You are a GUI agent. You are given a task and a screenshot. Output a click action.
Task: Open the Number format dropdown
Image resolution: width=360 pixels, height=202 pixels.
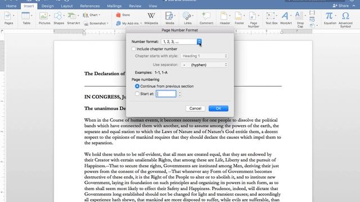tap(181, 42)
